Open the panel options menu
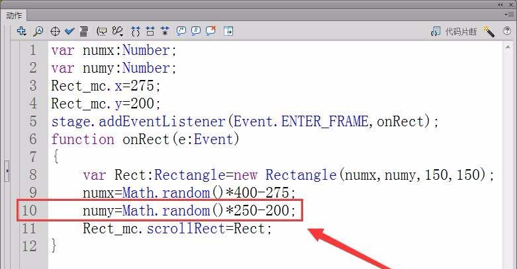Viewport: 517px width, 269px height. click(508, 15)
